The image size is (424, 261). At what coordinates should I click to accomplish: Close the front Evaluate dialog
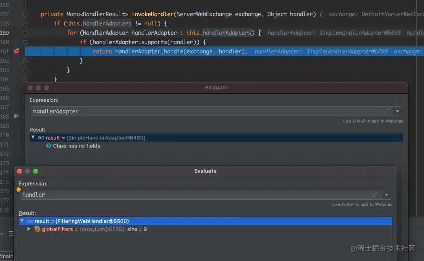pos(19,171)
